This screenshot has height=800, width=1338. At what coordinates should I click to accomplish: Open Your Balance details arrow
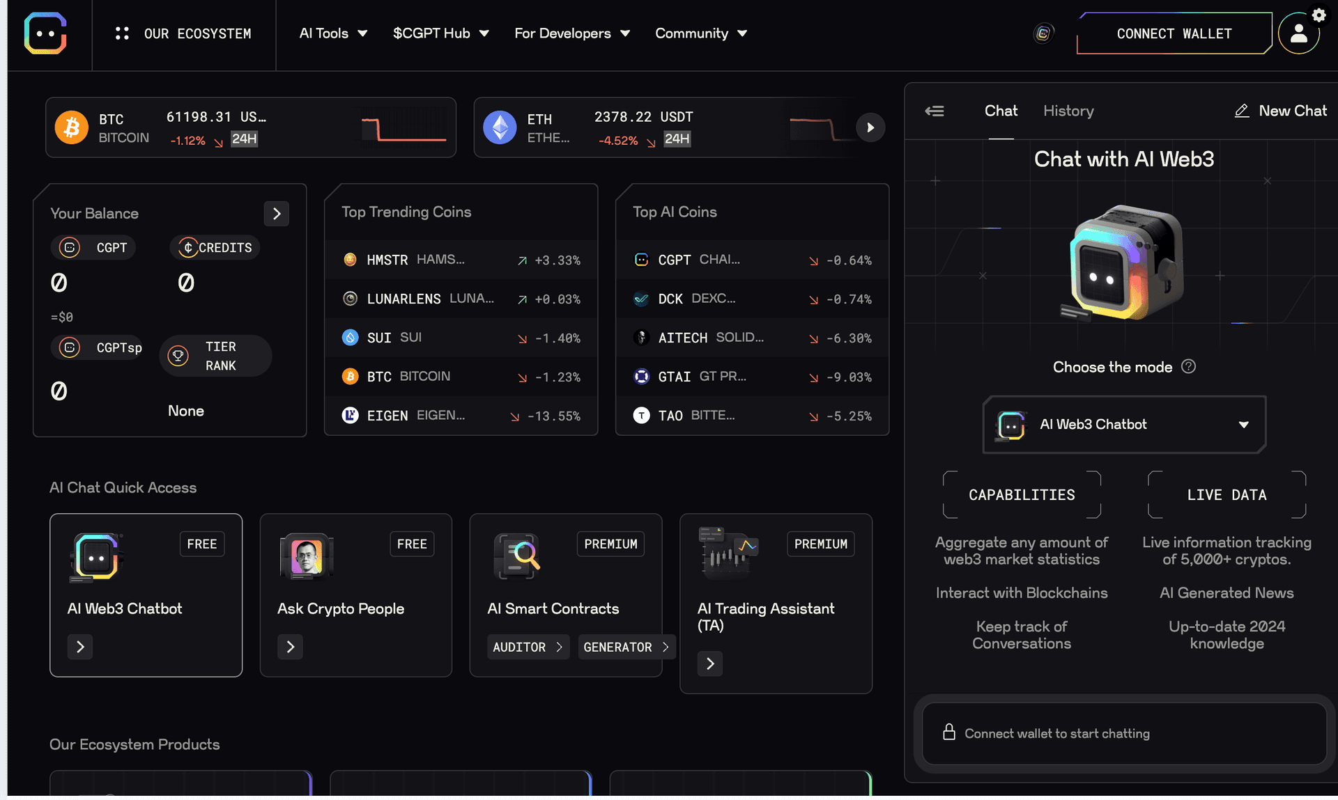click(277, 214)
